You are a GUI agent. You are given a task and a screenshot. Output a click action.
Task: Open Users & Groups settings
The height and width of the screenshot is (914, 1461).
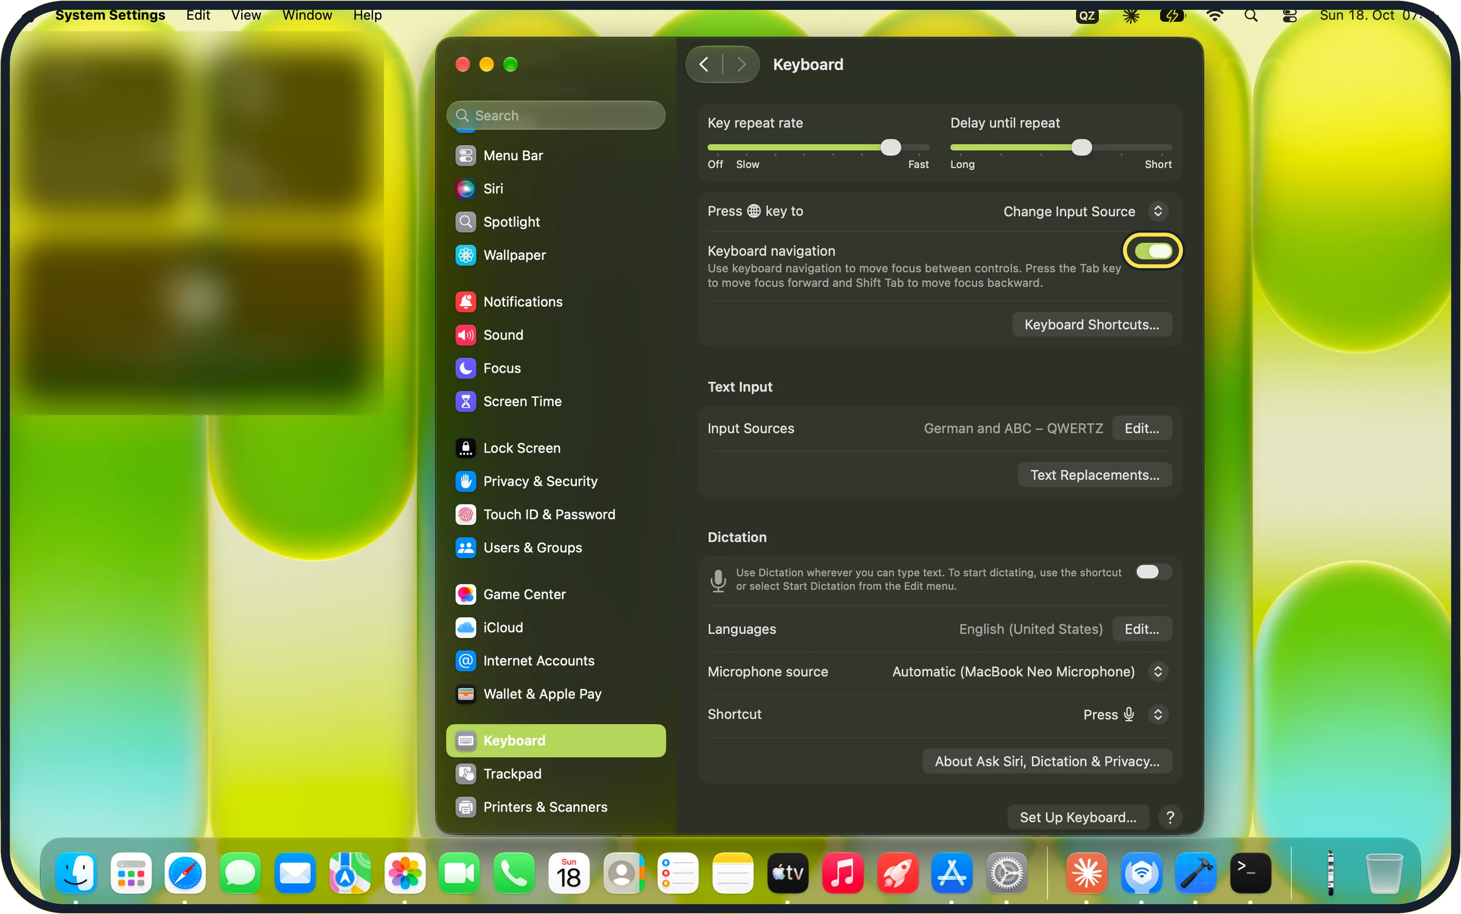[x=556, y=548]
